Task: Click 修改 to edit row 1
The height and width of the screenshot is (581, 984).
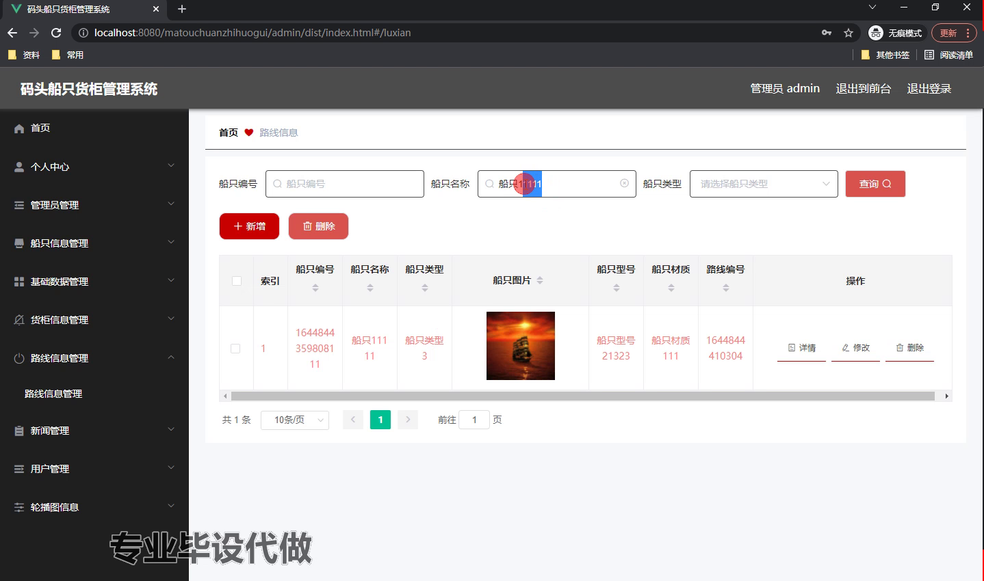Action: click(x=855, y=348)
